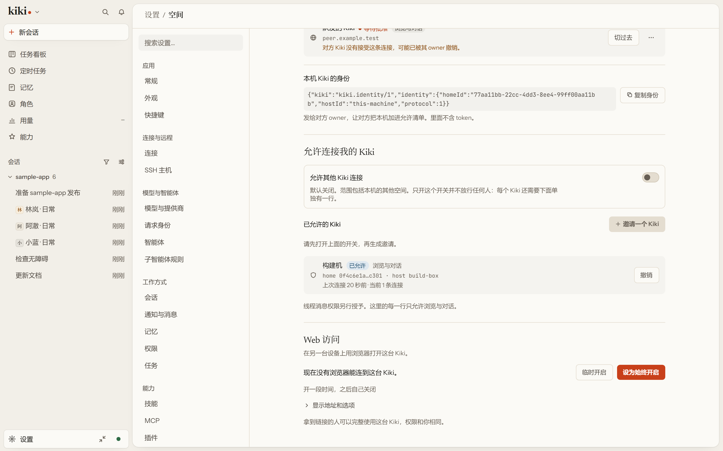Click the 设为始终开启 button
The height and width of the screenshot is (451, 723).
click(641, 372)
